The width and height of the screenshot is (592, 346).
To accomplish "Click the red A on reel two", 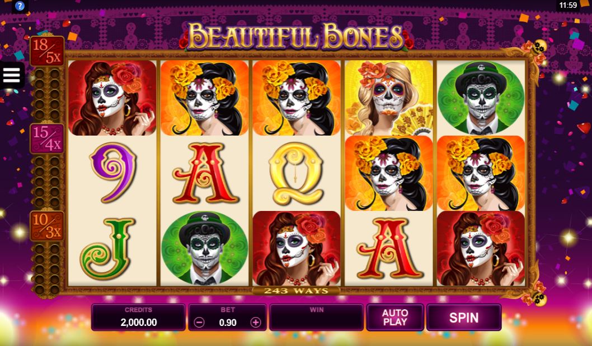I will pos(204,173).
